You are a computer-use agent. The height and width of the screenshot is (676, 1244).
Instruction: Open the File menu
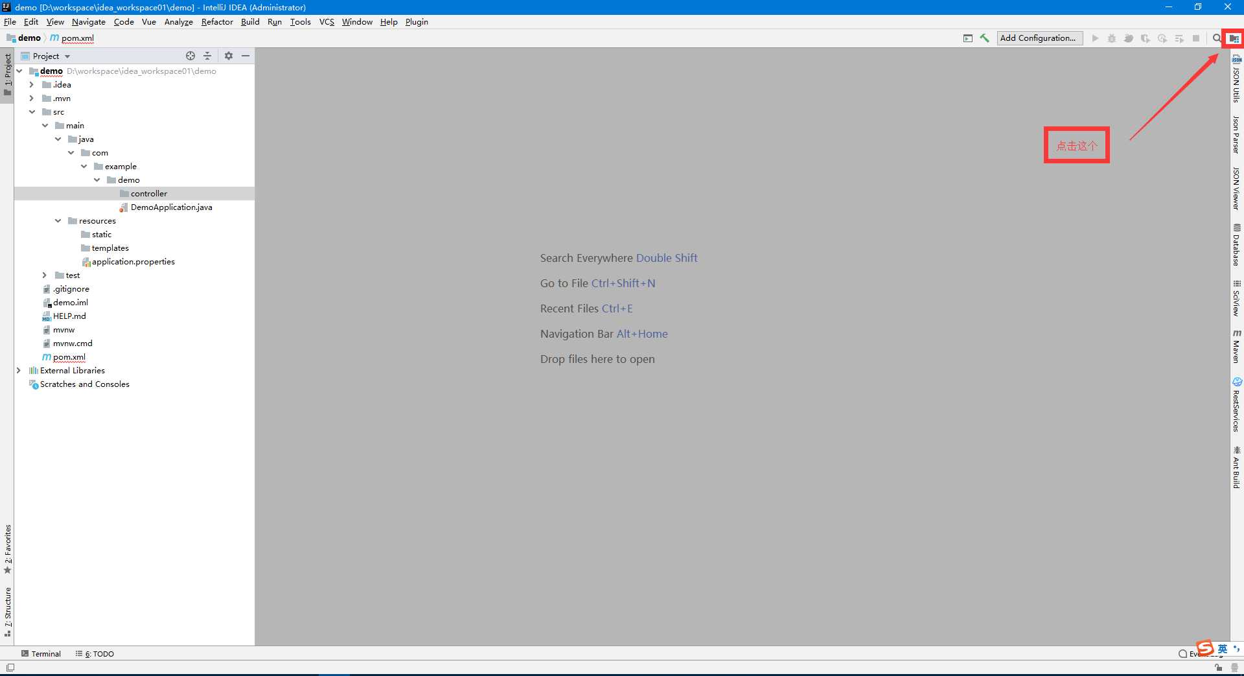[x=10, y=21]
